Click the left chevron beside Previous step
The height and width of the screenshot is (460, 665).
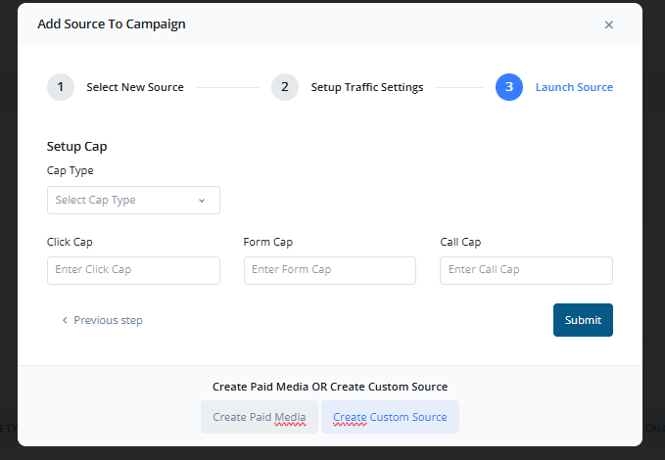tap(65, 320)
